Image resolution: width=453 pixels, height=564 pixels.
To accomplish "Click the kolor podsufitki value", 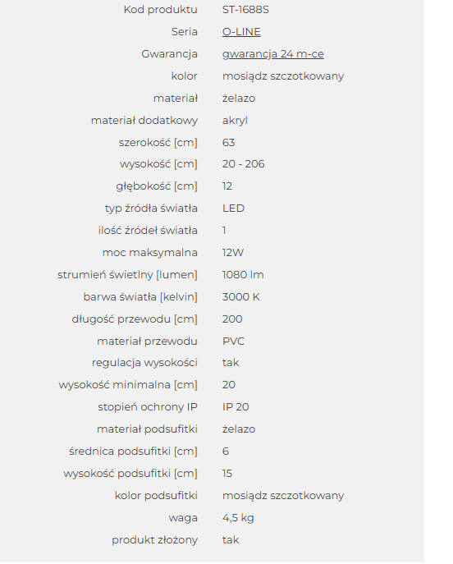I will [283, 496].
